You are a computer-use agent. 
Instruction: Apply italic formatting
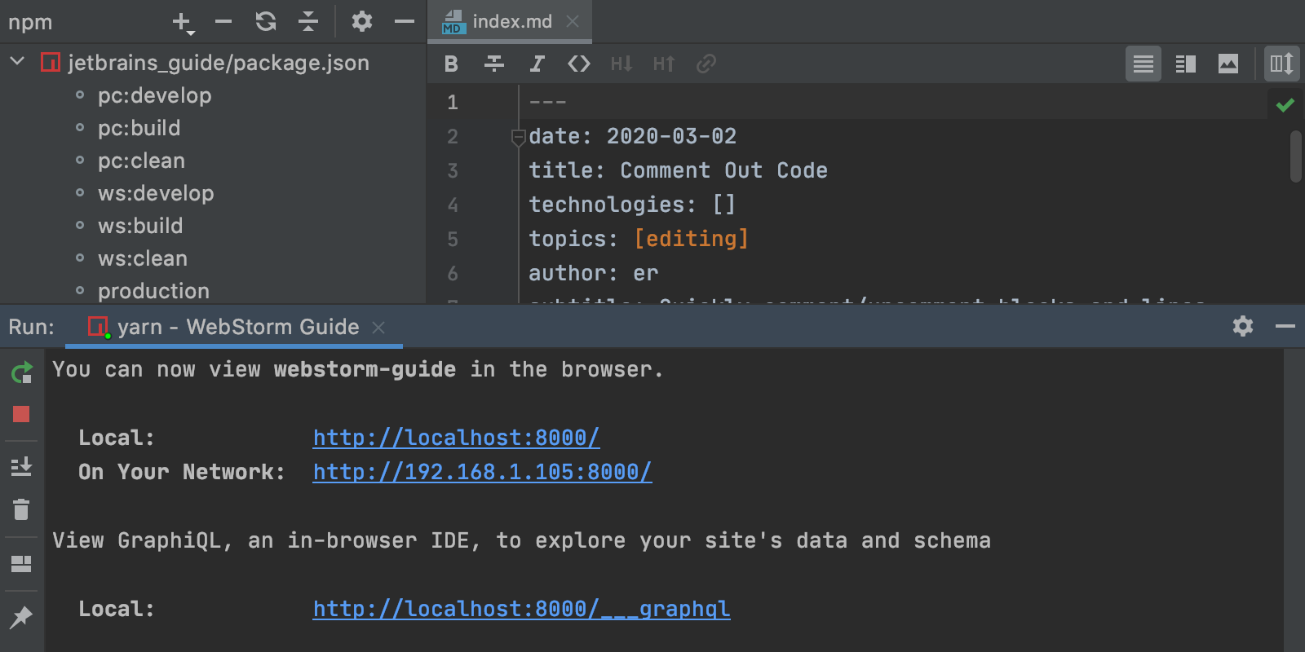(537, 64)
